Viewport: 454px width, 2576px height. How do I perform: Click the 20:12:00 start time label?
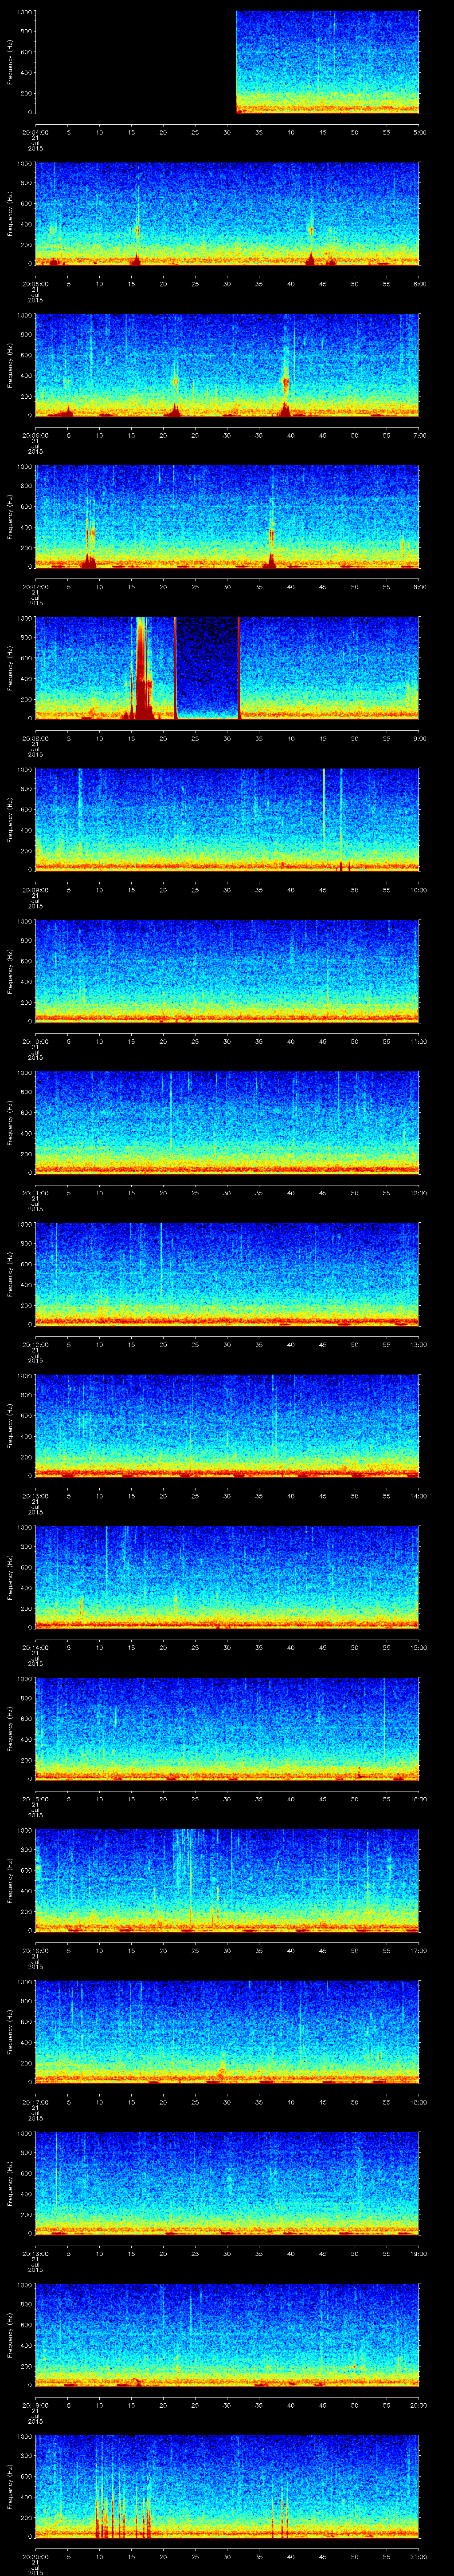point(35,1344)
